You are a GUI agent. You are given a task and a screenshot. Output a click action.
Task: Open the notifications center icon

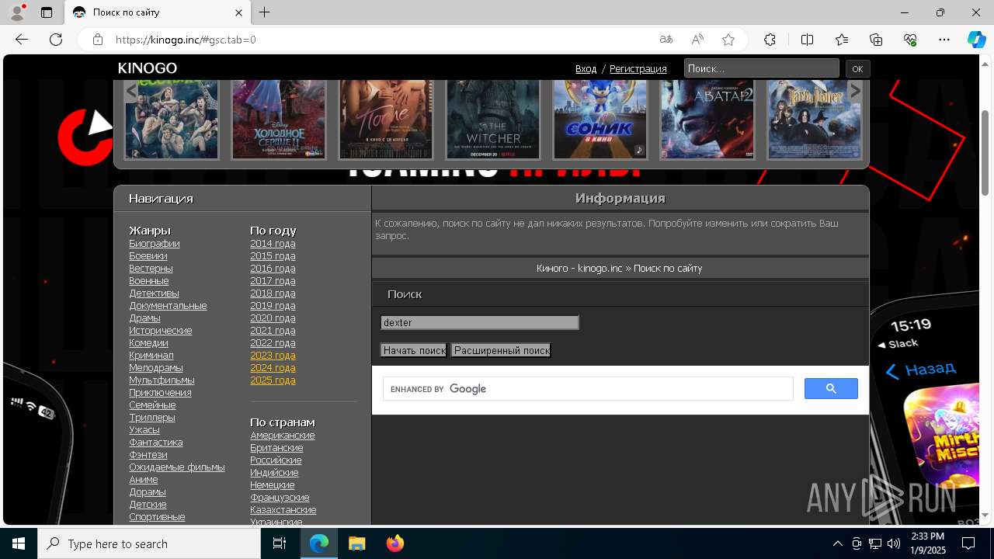pyautogui.click(x=968, y=543)
